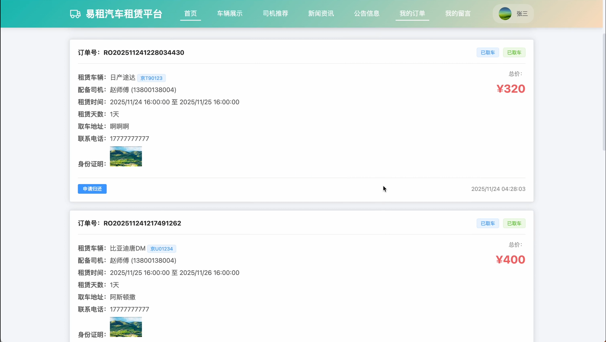This screenshot has height=342, width=606.
Task: Open second order's ID proof thumbnail
Action: (x=126, y=327)
